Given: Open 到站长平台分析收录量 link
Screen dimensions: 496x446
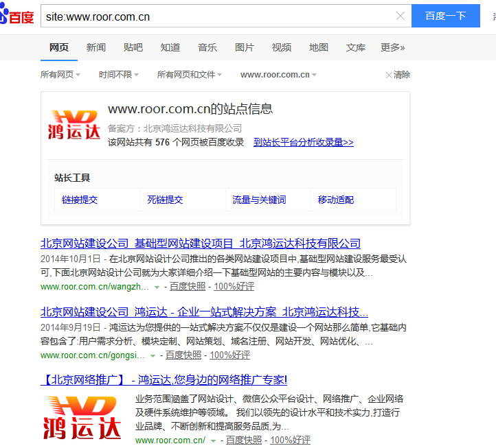Looking at the screenshot, I should (304, 142).
